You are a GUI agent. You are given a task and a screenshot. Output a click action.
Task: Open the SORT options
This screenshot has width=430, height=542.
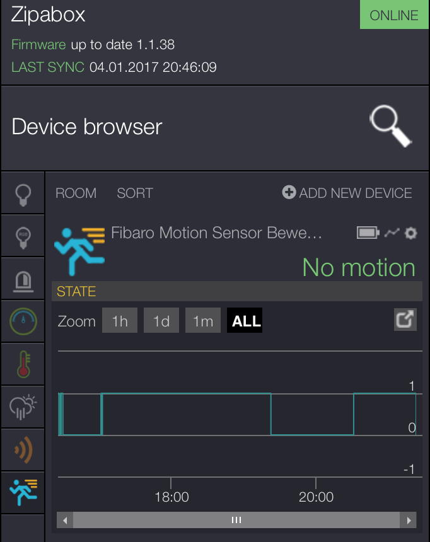tap(135, 193)
